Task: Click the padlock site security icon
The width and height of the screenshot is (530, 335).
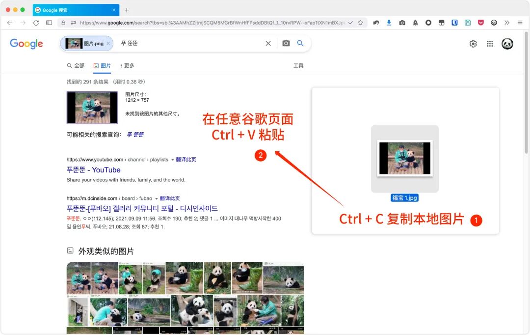Action: [x=63, y=23]
